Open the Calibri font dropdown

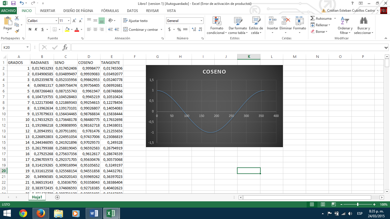click(x=57, y=21)
